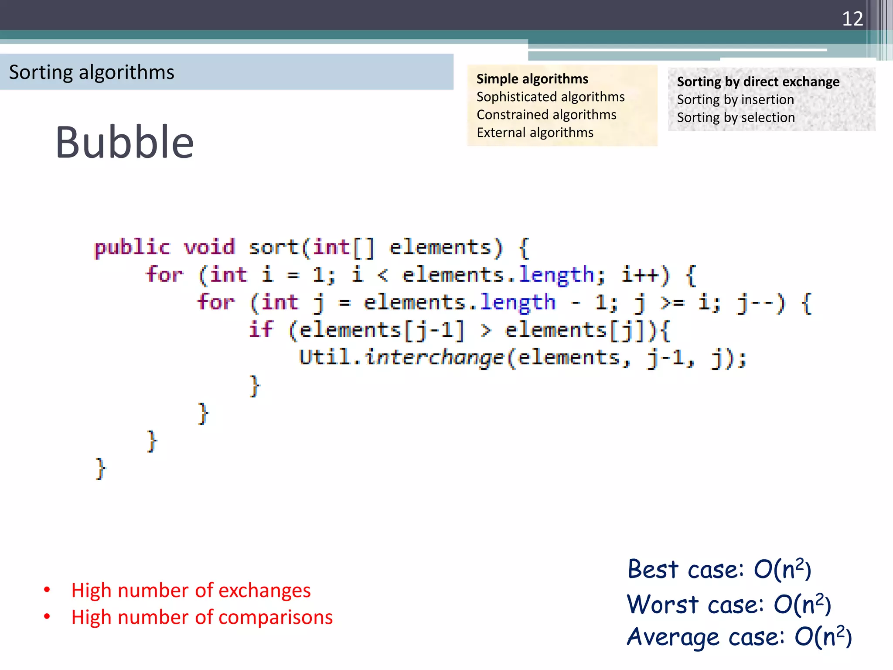Click the Worst case complexity text
This screenshot has height=670, width=893.
click(729, 605)
